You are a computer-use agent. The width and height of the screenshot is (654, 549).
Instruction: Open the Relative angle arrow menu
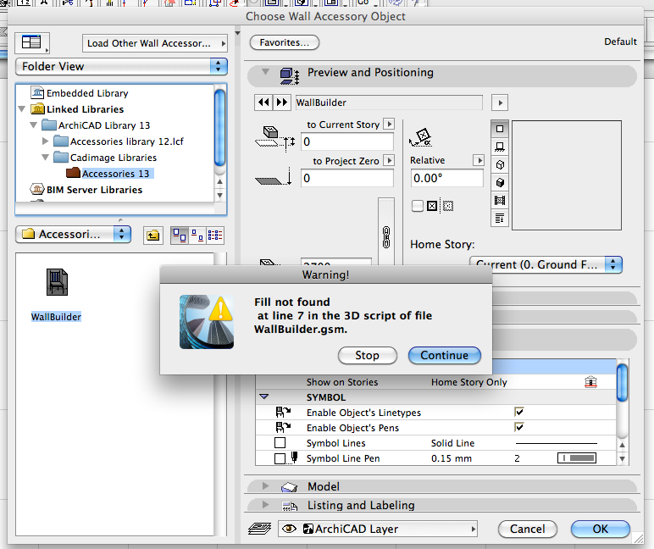coord(479,160)
